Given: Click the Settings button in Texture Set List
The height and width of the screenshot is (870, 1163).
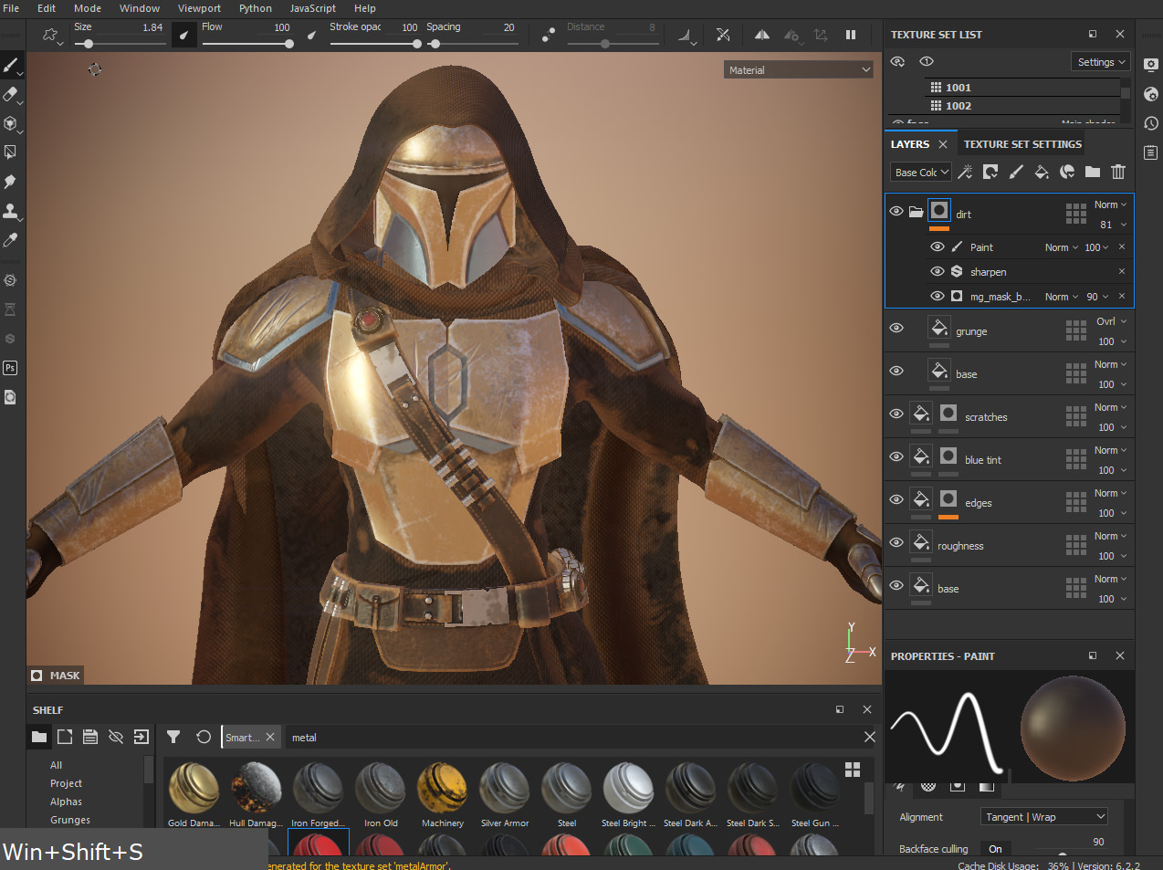Looking at the screenshot, I should [1100, 62].
